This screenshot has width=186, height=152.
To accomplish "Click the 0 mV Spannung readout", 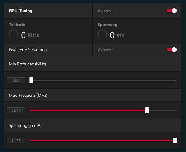I will pyautogui.click(x=117, y=35).
